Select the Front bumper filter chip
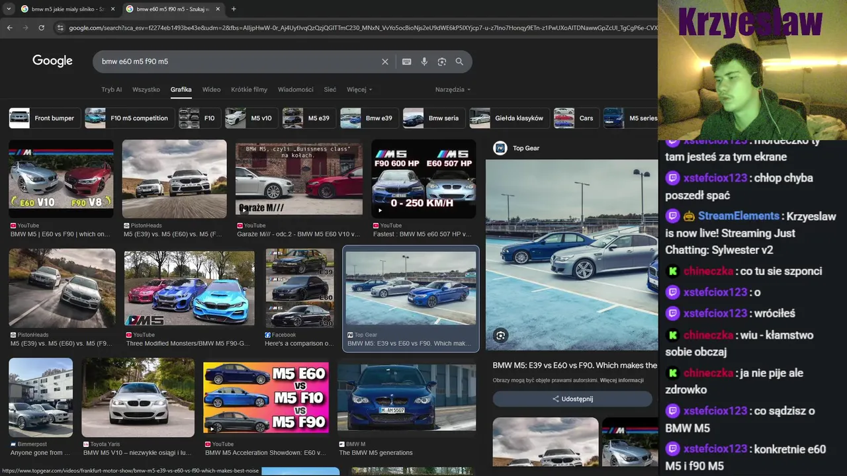847x476 pixels. coord(44,118)
